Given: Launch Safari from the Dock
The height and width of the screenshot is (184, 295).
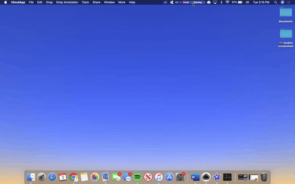Looking at the screenshot, I should pos(52,177).
